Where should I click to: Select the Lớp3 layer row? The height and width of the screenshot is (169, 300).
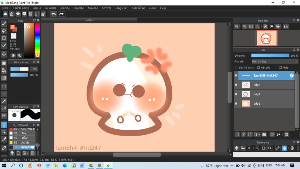point(264,85)
